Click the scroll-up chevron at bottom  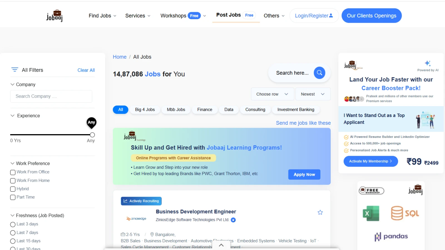[221, 245]
